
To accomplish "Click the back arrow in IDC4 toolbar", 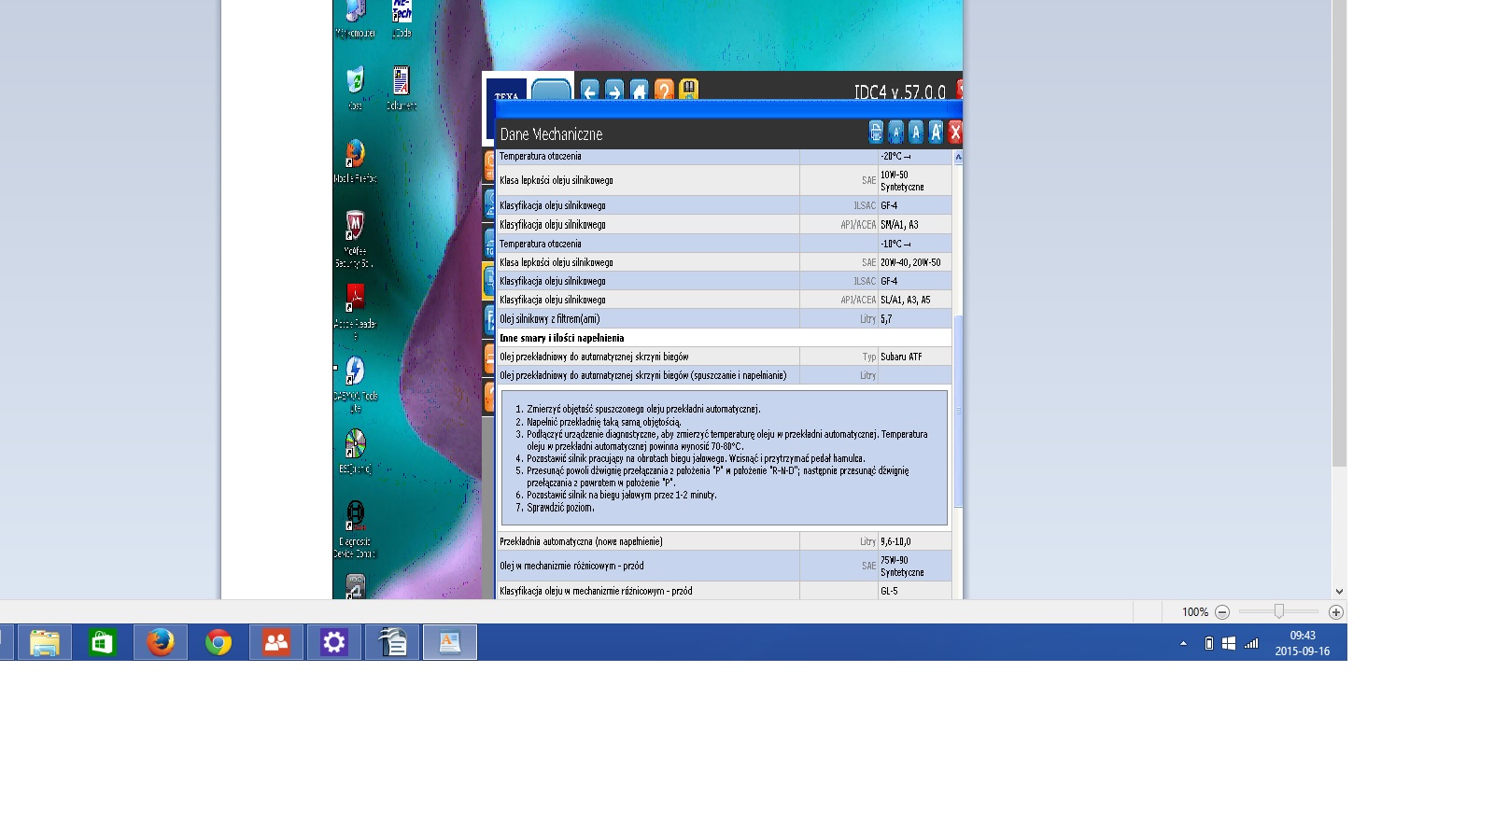I will 589,91.
